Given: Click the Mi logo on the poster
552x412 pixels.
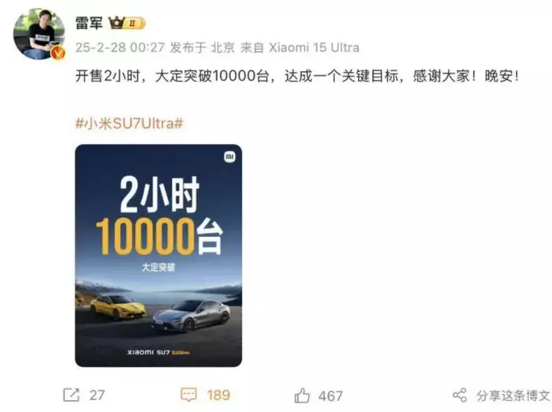Looking at the screenshot, I should click(229, 157).
